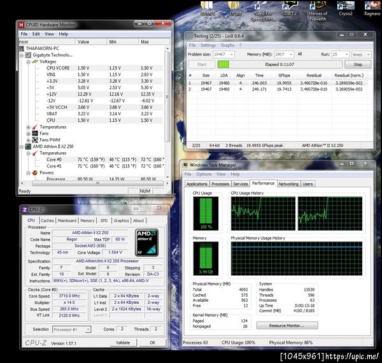
Task: Click the Voltages lightning icon
Action: (35, 62)
